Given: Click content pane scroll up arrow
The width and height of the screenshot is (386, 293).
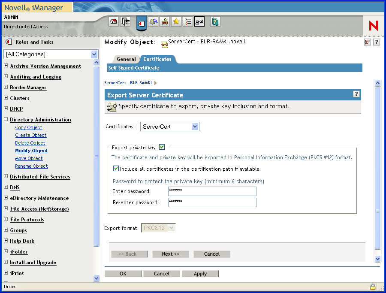Looking at the screenshot, I should click(377, 83).
